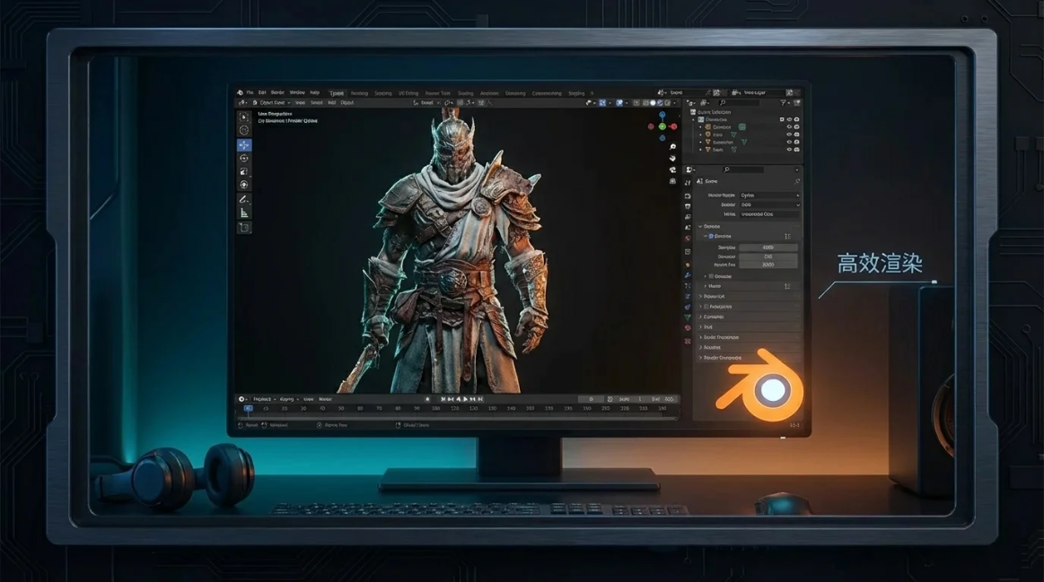1044x582 pixels.
Task: Toggle the collection exclude checkbox in outliner
Action: pos(782,120)
